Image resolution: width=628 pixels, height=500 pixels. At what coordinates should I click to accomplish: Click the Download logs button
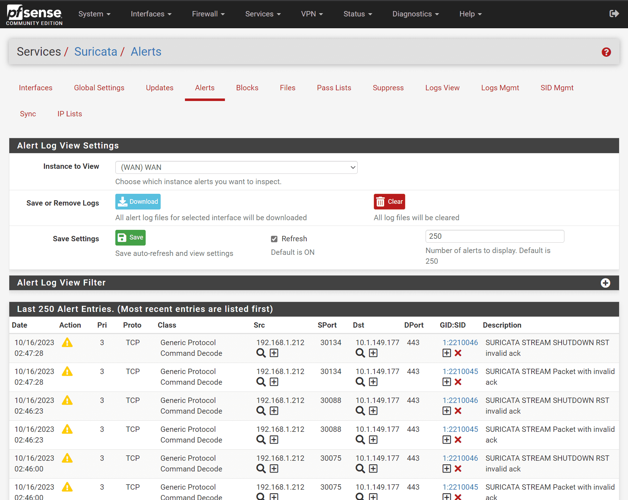click(138, 202)
